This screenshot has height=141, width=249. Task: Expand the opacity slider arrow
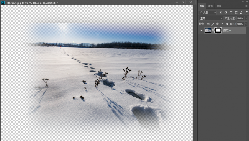246,18
